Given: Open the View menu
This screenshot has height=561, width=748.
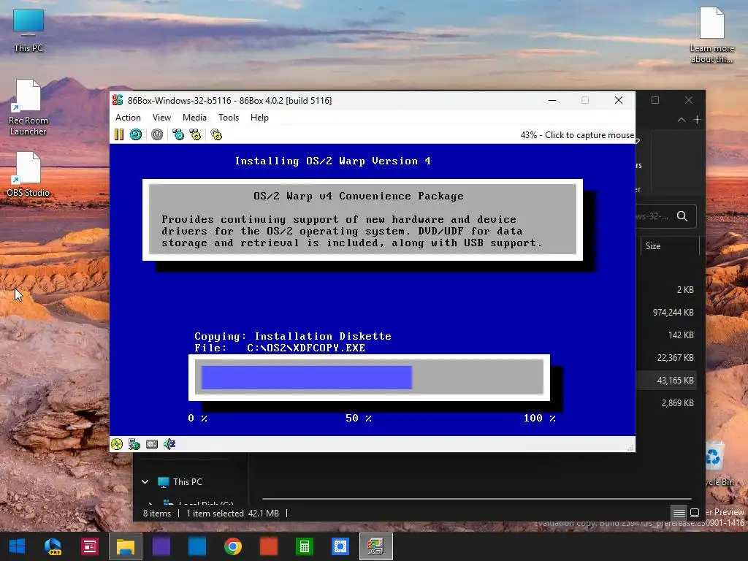Looking at the screenshot, I should (161, 118).
